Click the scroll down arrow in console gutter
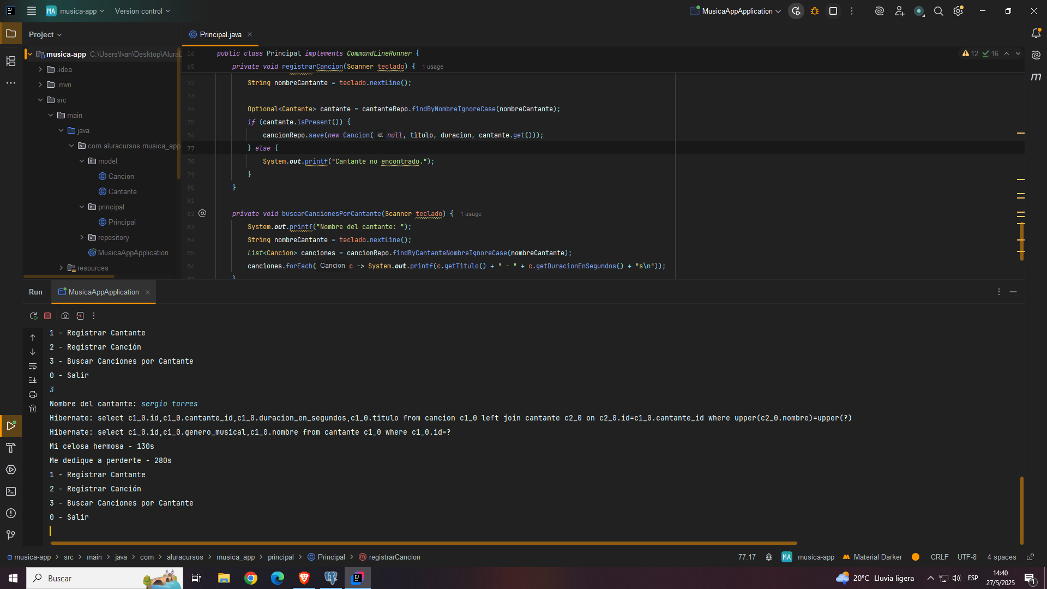This screenshot has width=1047, height=589. [x=33, y=352]
